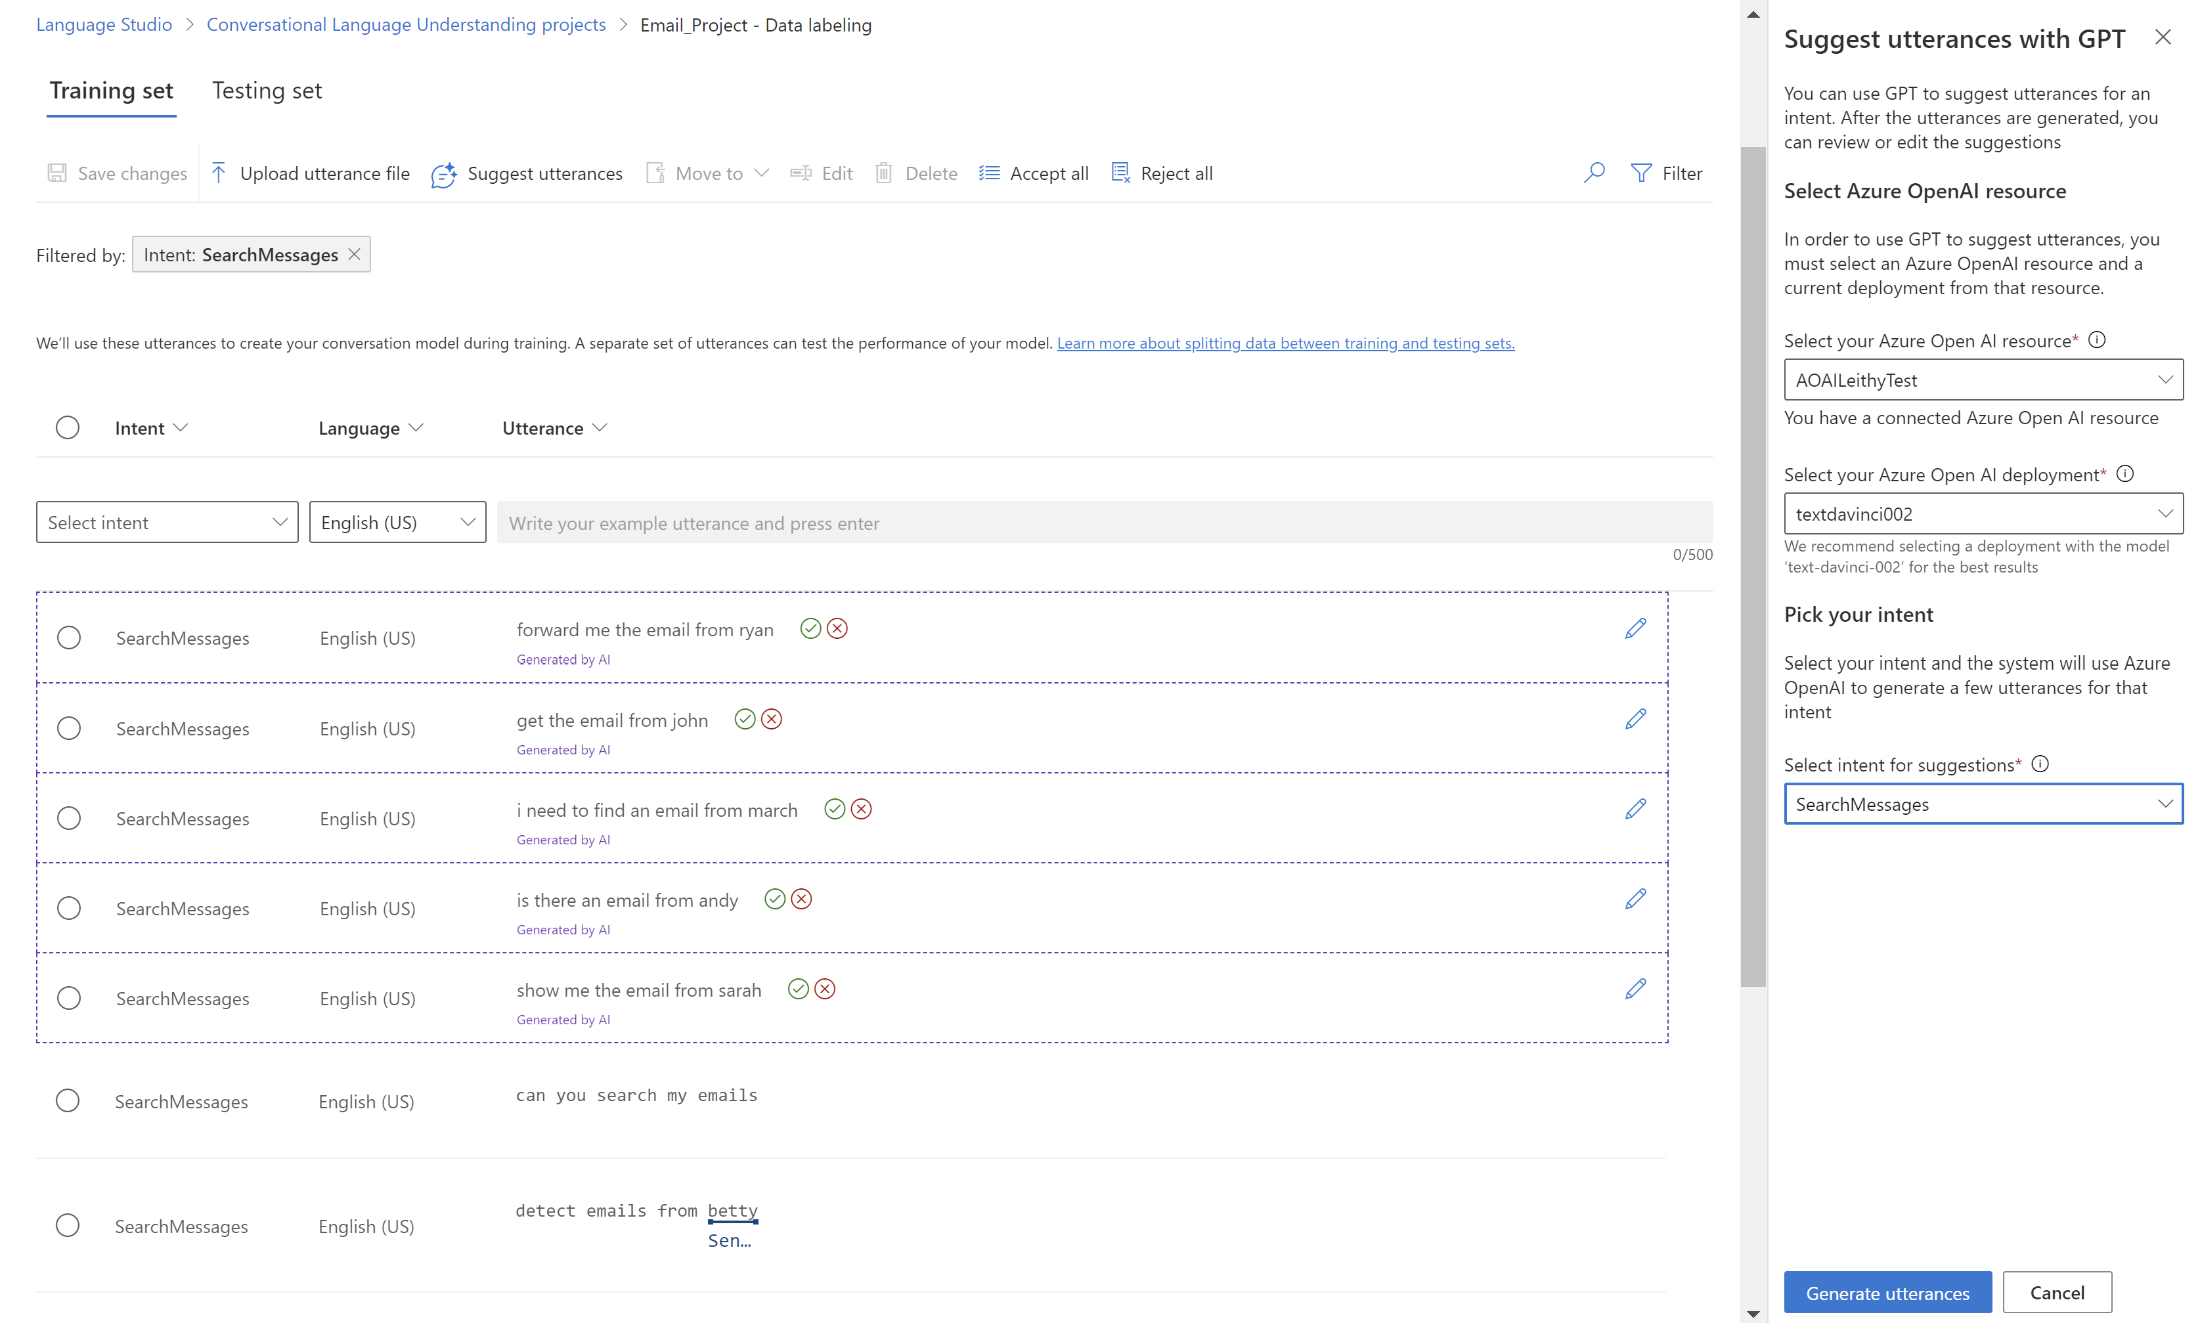The image size is (2200, 1323).
Task: Accept the 'forward me the email from ryan' suggestion
Action: coord(809,630)
